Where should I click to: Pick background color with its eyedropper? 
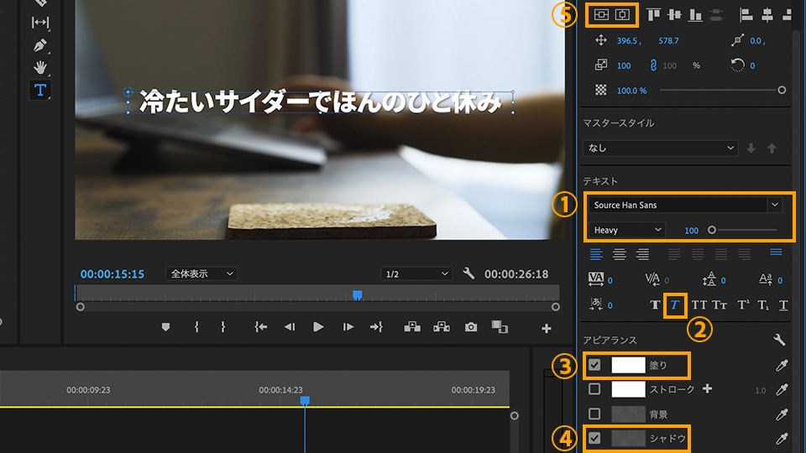782,414
